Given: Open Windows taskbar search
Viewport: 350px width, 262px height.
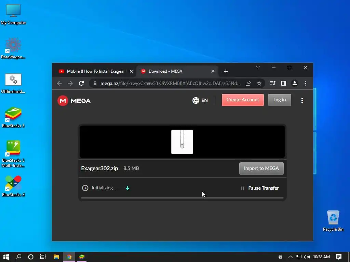Looking at the screenshot, I should click(x=18, y=257).
